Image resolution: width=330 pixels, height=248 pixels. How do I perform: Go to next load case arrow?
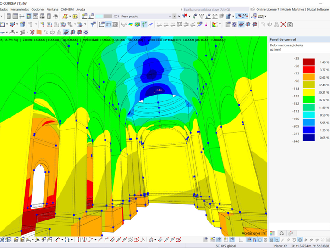179,16
